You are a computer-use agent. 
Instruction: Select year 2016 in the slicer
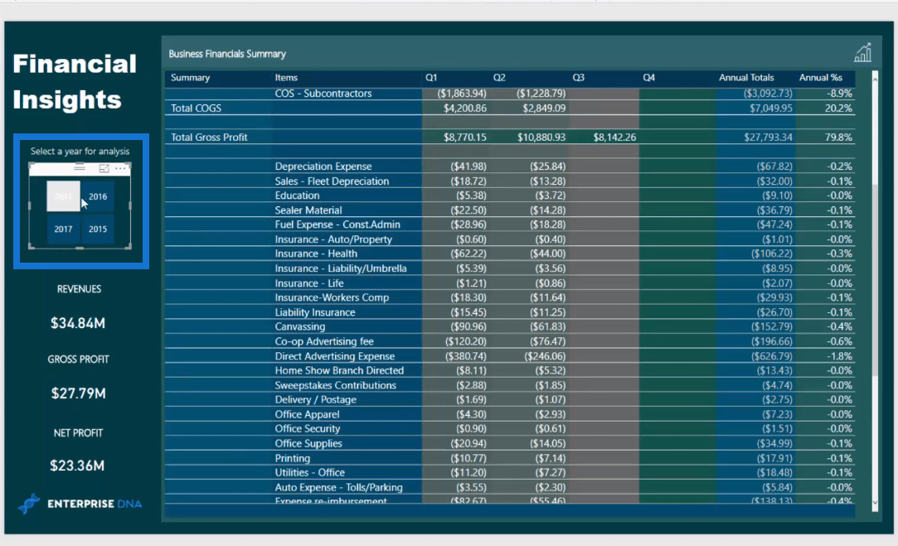[97, 196]
